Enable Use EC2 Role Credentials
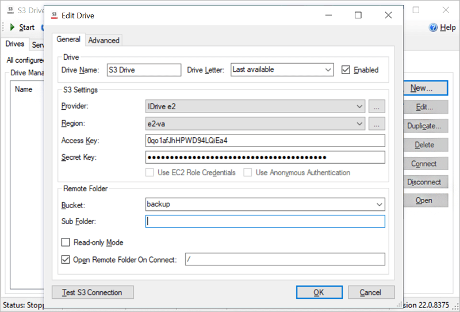The width and height of the screenshot is (460, 312). [x=149, y=172]
